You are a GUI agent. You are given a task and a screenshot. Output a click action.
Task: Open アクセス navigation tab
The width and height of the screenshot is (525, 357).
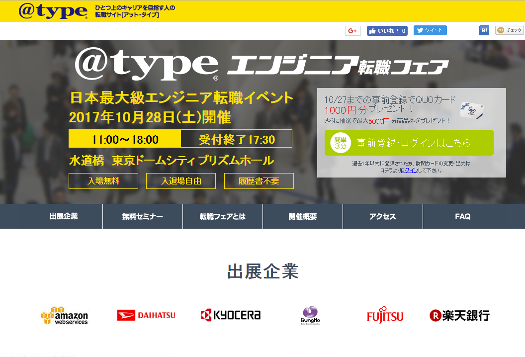click(383, 216)
